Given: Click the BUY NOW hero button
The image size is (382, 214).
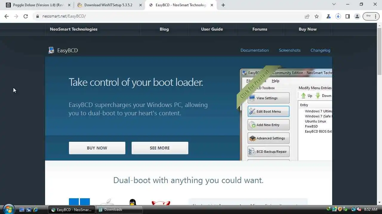Looking at the screenshot, I should point(97,148).
